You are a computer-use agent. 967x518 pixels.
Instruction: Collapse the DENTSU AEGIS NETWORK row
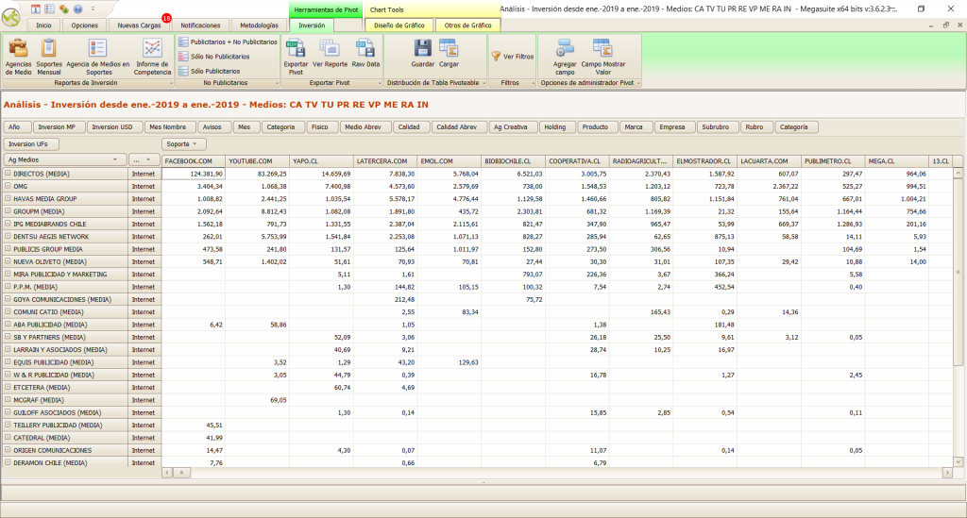click(8, 236)
